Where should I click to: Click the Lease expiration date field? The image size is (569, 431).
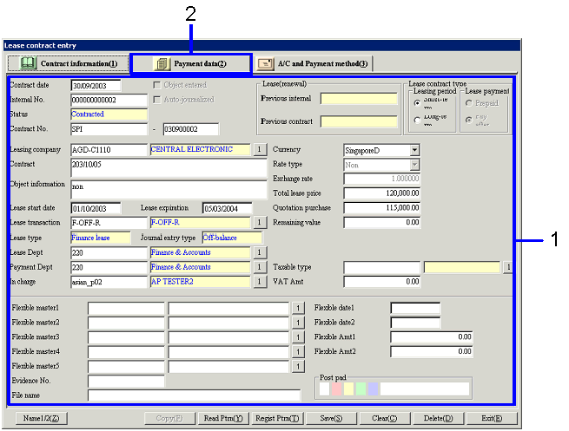[227, 208]
